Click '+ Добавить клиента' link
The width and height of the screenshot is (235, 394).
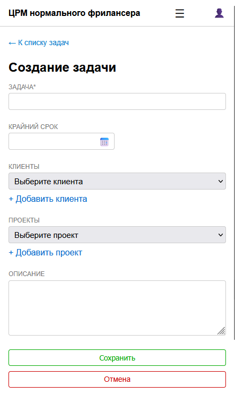[48, 199]
